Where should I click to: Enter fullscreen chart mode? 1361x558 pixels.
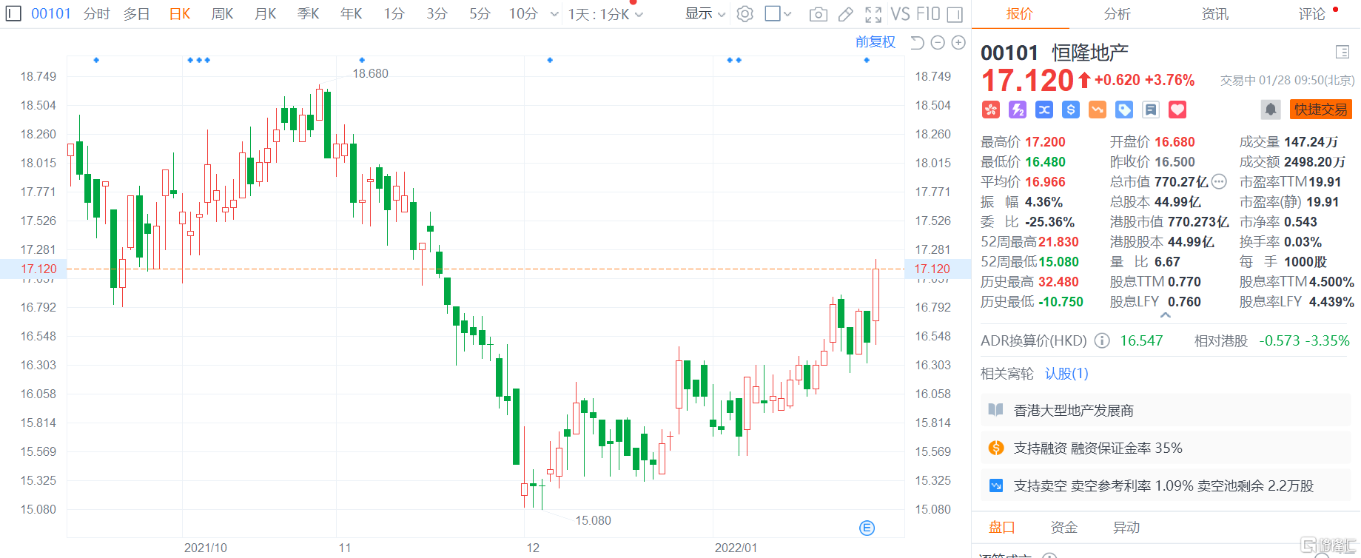click(x=873, y=14)
